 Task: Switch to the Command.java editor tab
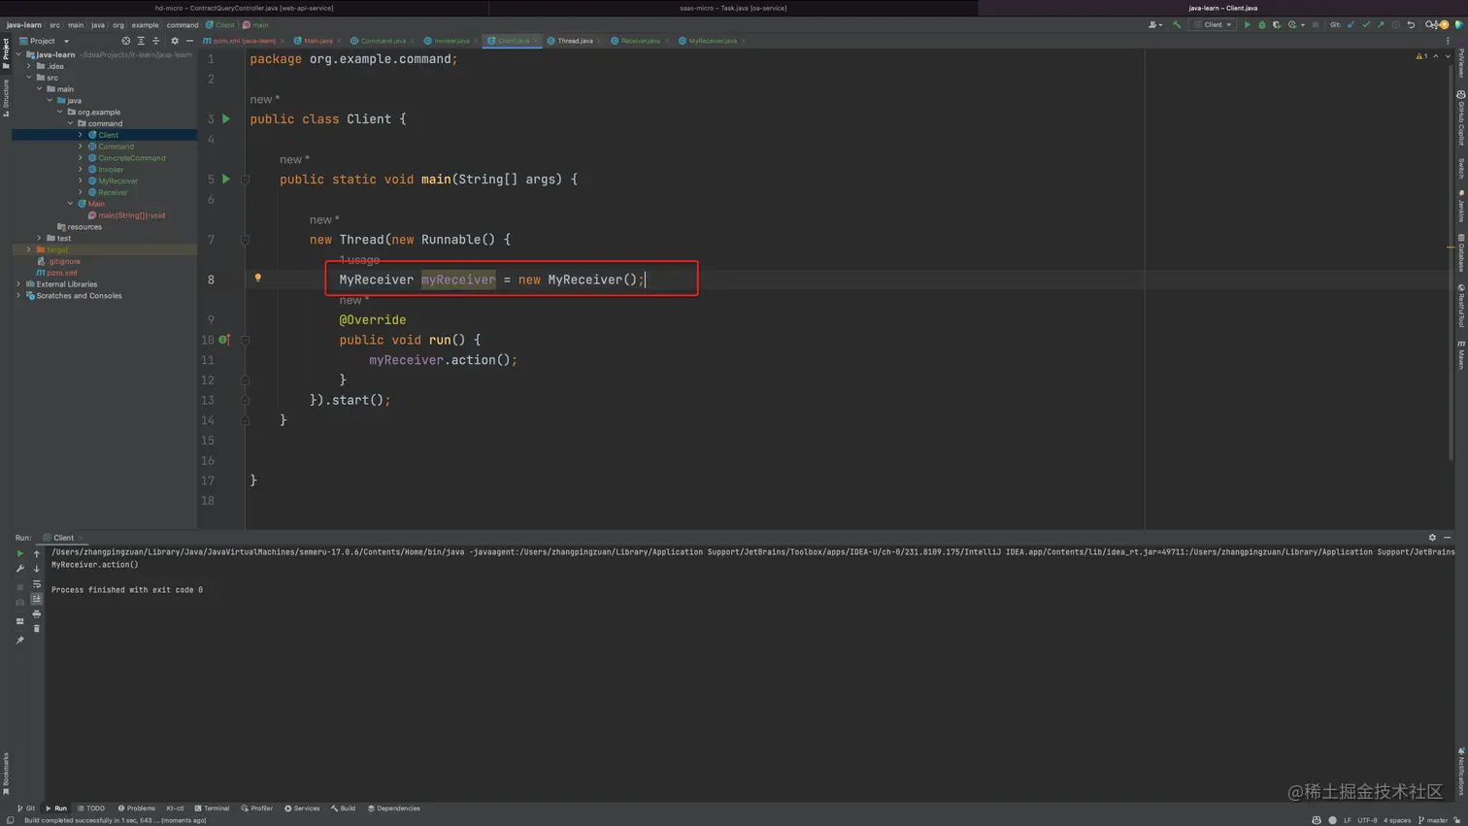tap(383, 41)
